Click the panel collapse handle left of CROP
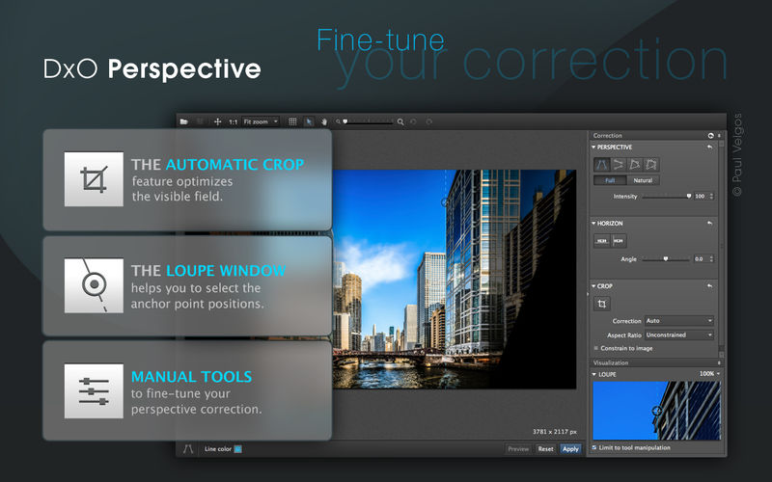This screenshot has width=772, height=482. (588, 294)
